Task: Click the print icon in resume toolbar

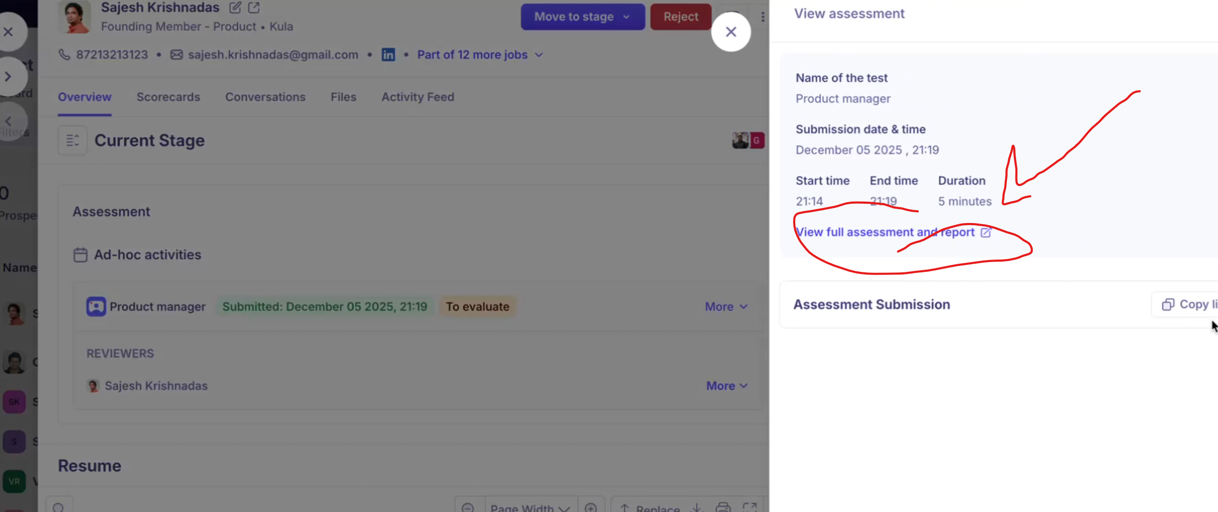Action: pyautogui.click(x=723, y=507)
